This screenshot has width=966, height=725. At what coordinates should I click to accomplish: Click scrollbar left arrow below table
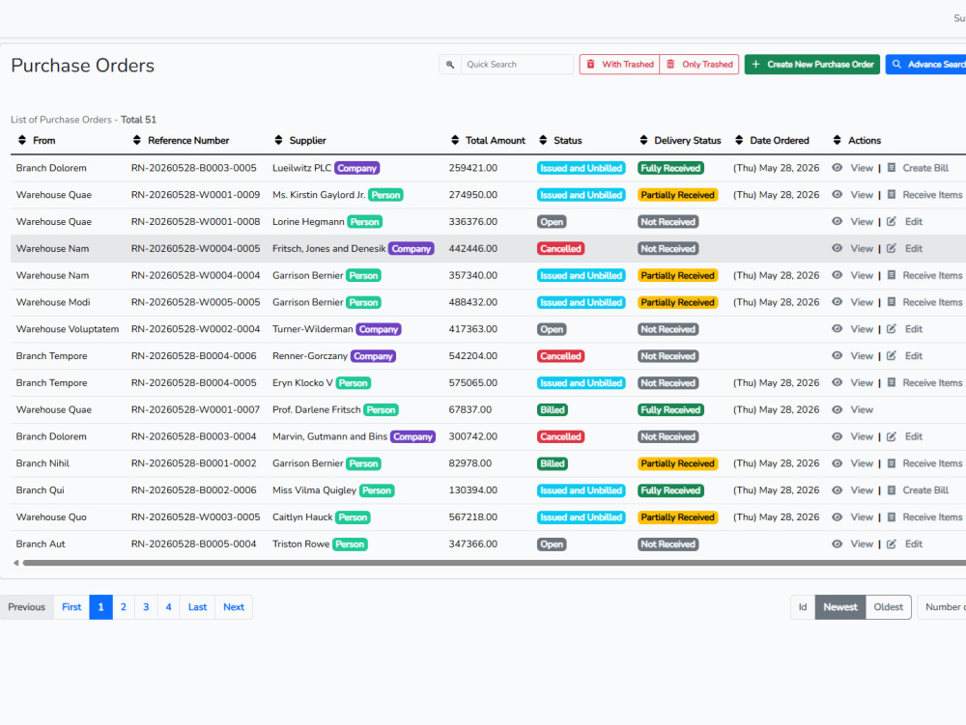tap(16, 563)
